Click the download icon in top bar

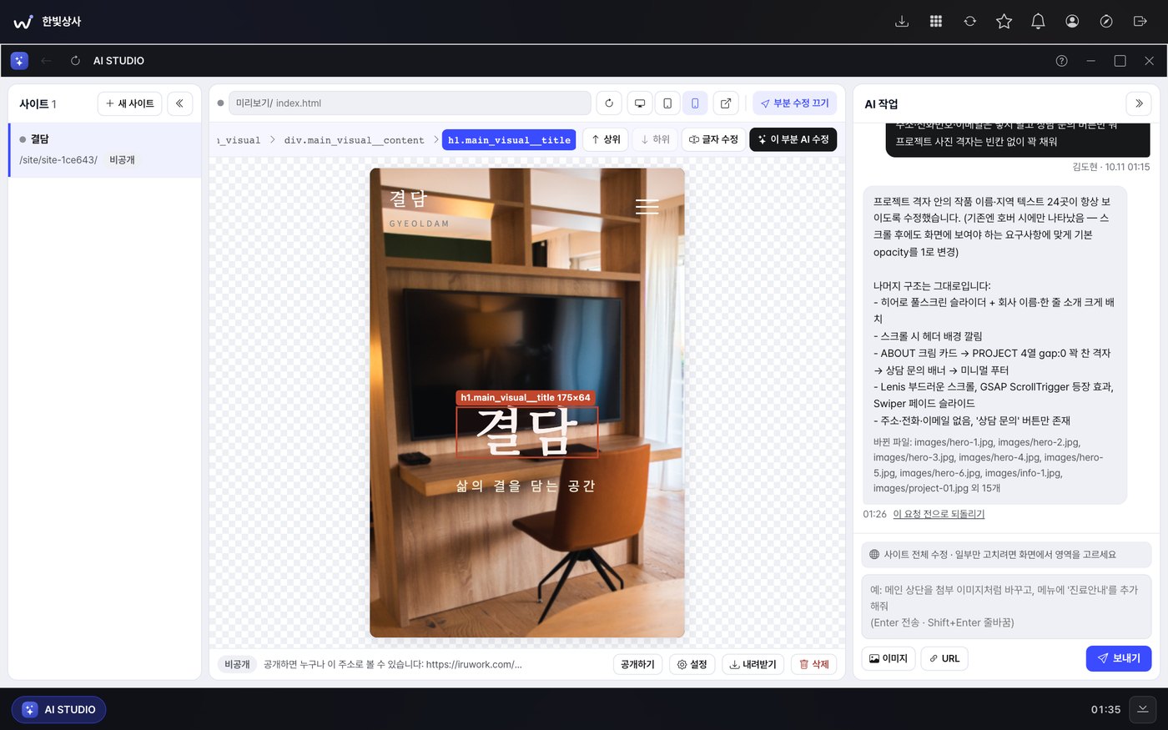[902, 22]
